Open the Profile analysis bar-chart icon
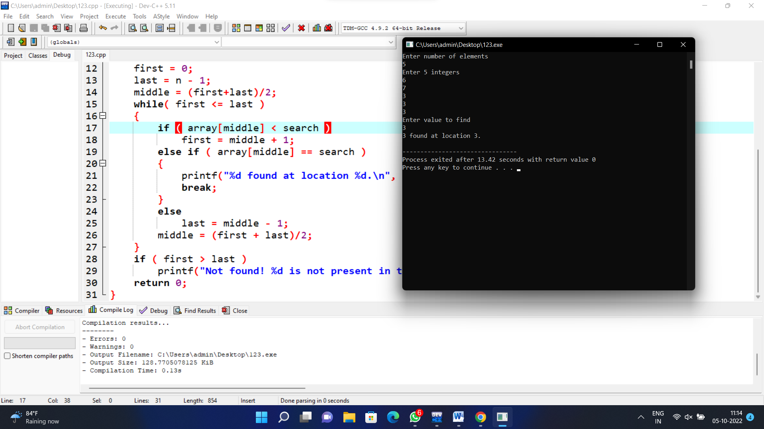Viewport: 764px width, 429px height. pyautogui.click(x=316, y=28)
